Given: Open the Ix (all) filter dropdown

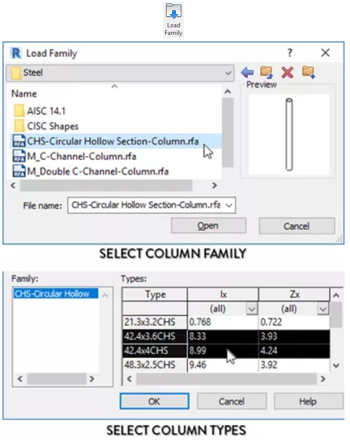Looking at the screenshot, I should (252, 309).
